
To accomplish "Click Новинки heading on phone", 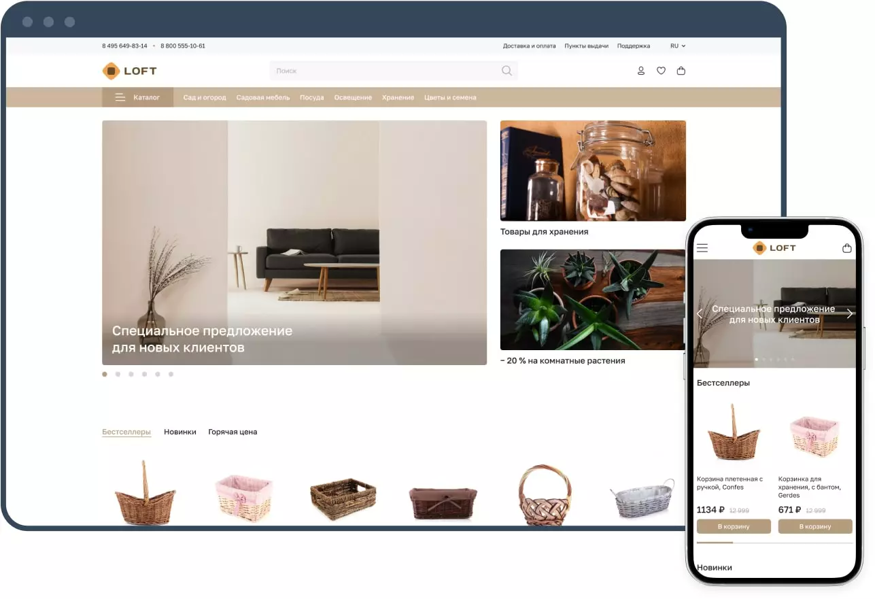I will coord(715,568).
